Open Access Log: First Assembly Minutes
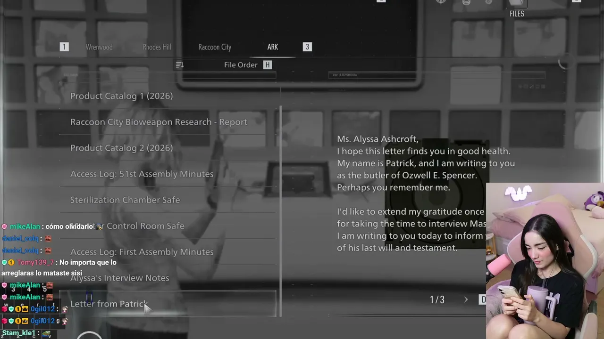 coord(168,252)
